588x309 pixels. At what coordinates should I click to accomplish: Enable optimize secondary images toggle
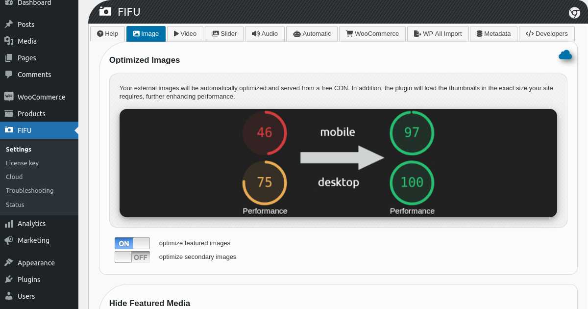[132, 257]
